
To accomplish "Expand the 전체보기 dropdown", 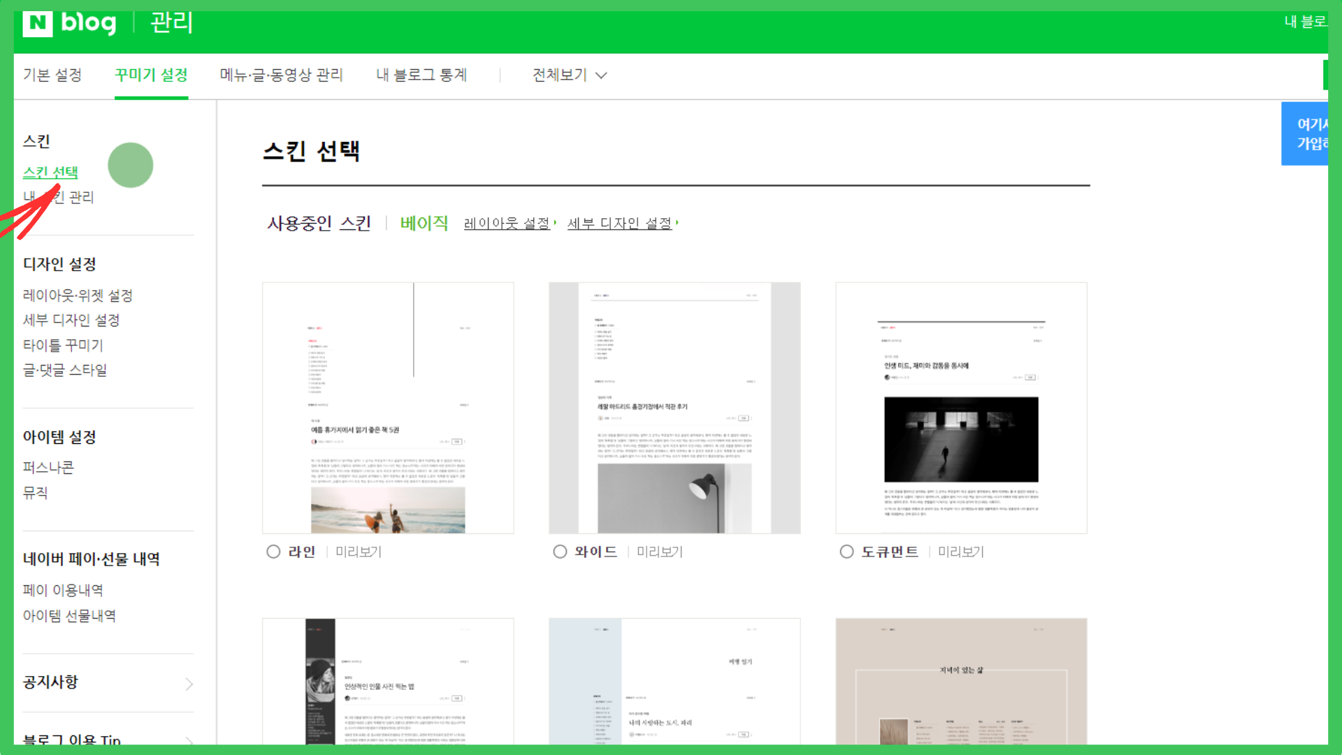I will (x=569, y=75).
